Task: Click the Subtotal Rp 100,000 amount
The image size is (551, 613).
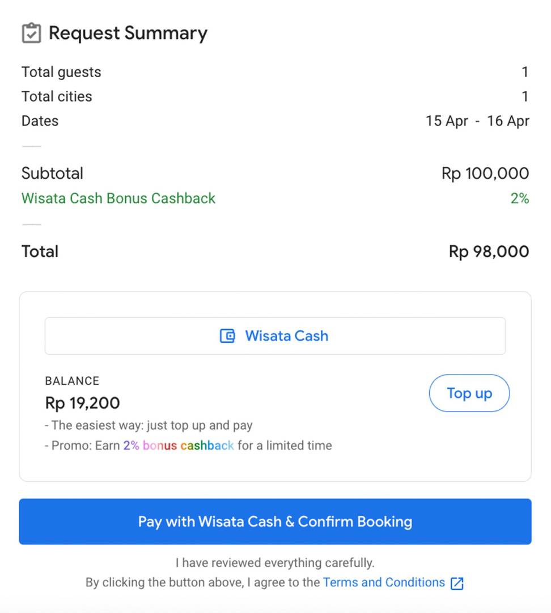Action: click(485, 173)
